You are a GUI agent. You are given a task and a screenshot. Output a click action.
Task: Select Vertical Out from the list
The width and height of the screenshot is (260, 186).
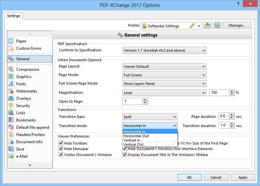click(x=150, y=145)
